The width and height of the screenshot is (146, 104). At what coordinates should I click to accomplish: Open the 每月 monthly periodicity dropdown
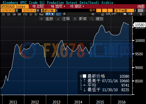tap(50, 14)
